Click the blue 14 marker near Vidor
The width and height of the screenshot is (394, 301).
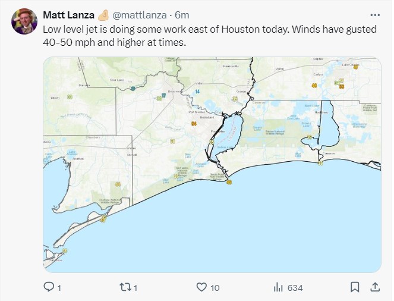click(197, 92)
